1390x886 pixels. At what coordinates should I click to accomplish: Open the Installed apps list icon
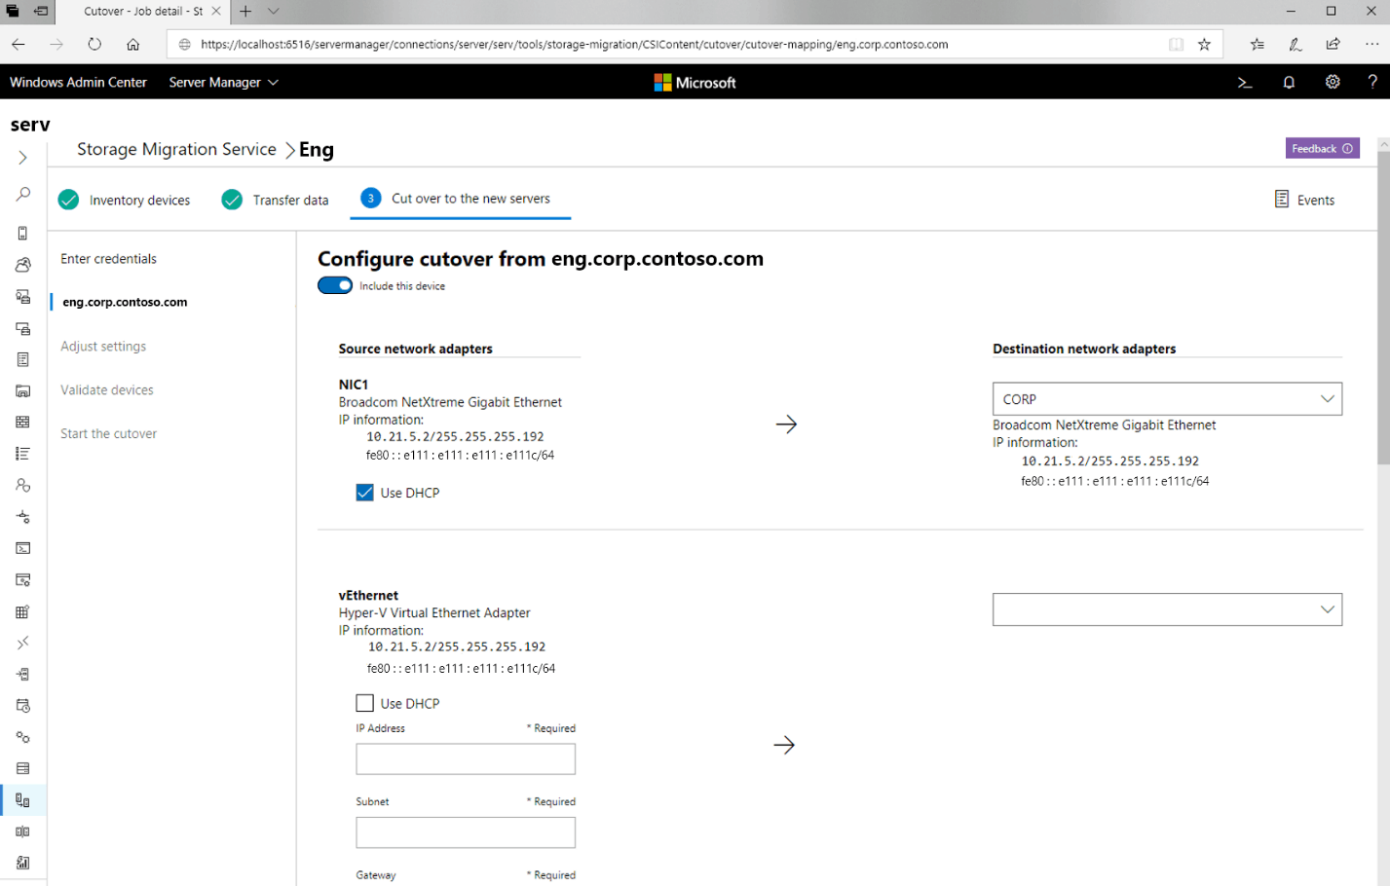coord(22,454)
